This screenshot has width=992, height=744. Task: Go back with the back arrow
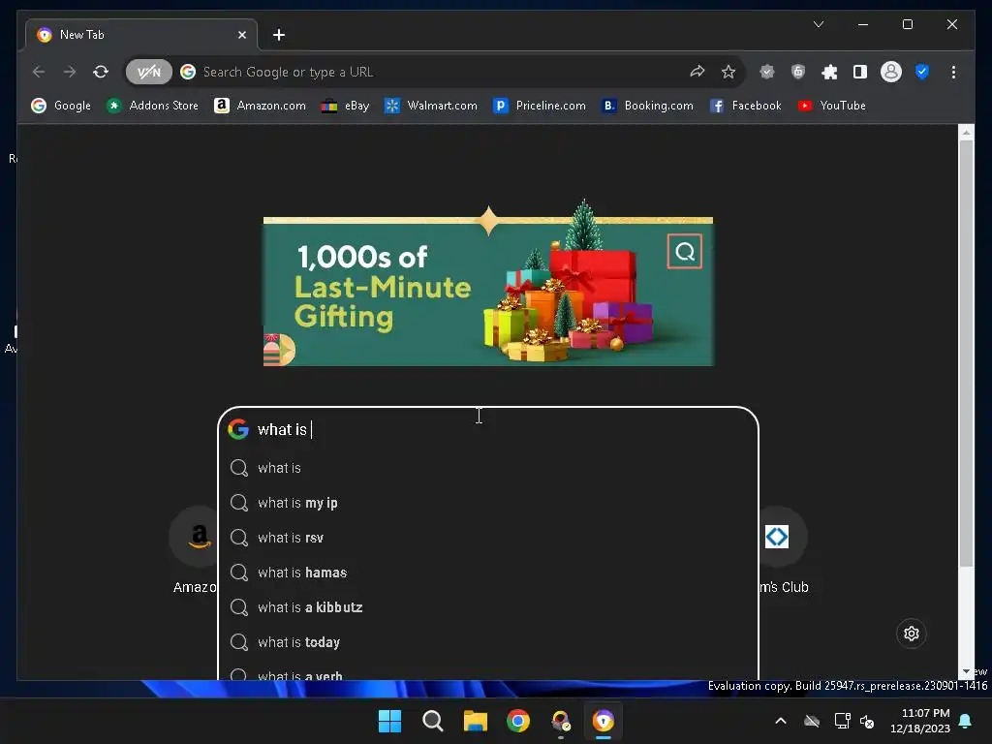coord(39,72)
